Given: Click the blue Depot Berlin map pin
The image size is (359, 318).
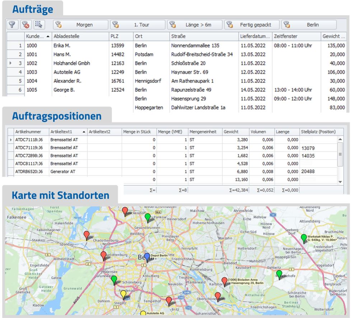Looking at the screenshot, I should pos(147,257).
